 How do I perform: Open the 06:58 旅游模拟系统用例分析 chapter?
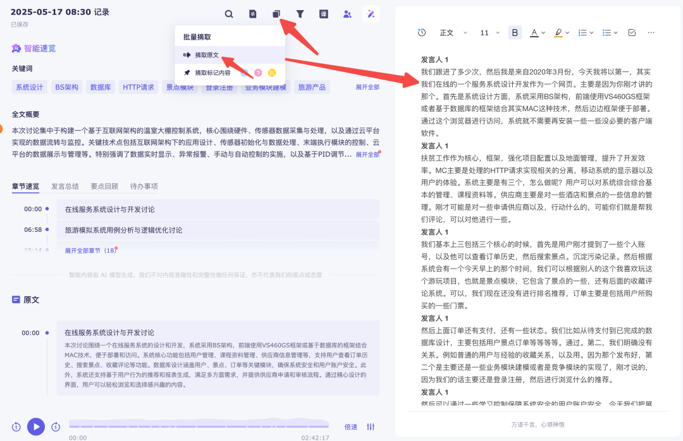218,230
